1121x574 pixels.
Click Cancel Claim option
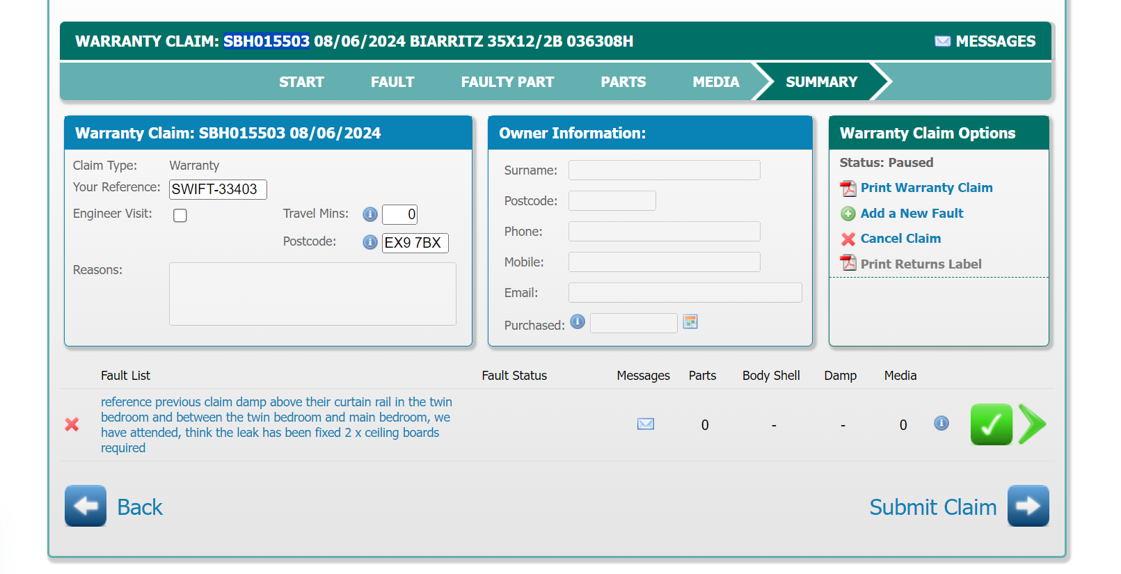pyautogui.click(x=900, y=239)
